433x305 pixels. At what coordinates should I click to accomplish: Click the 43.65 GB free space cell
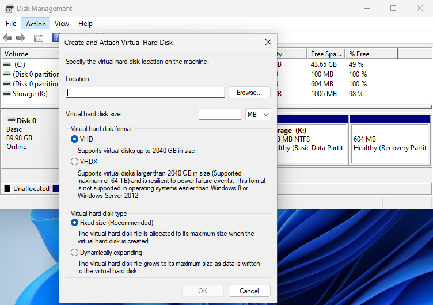[324, 64]
